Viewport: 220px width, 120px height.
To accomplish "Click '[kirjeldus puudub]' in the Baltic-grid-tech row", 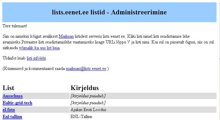I will click(88, 103).
